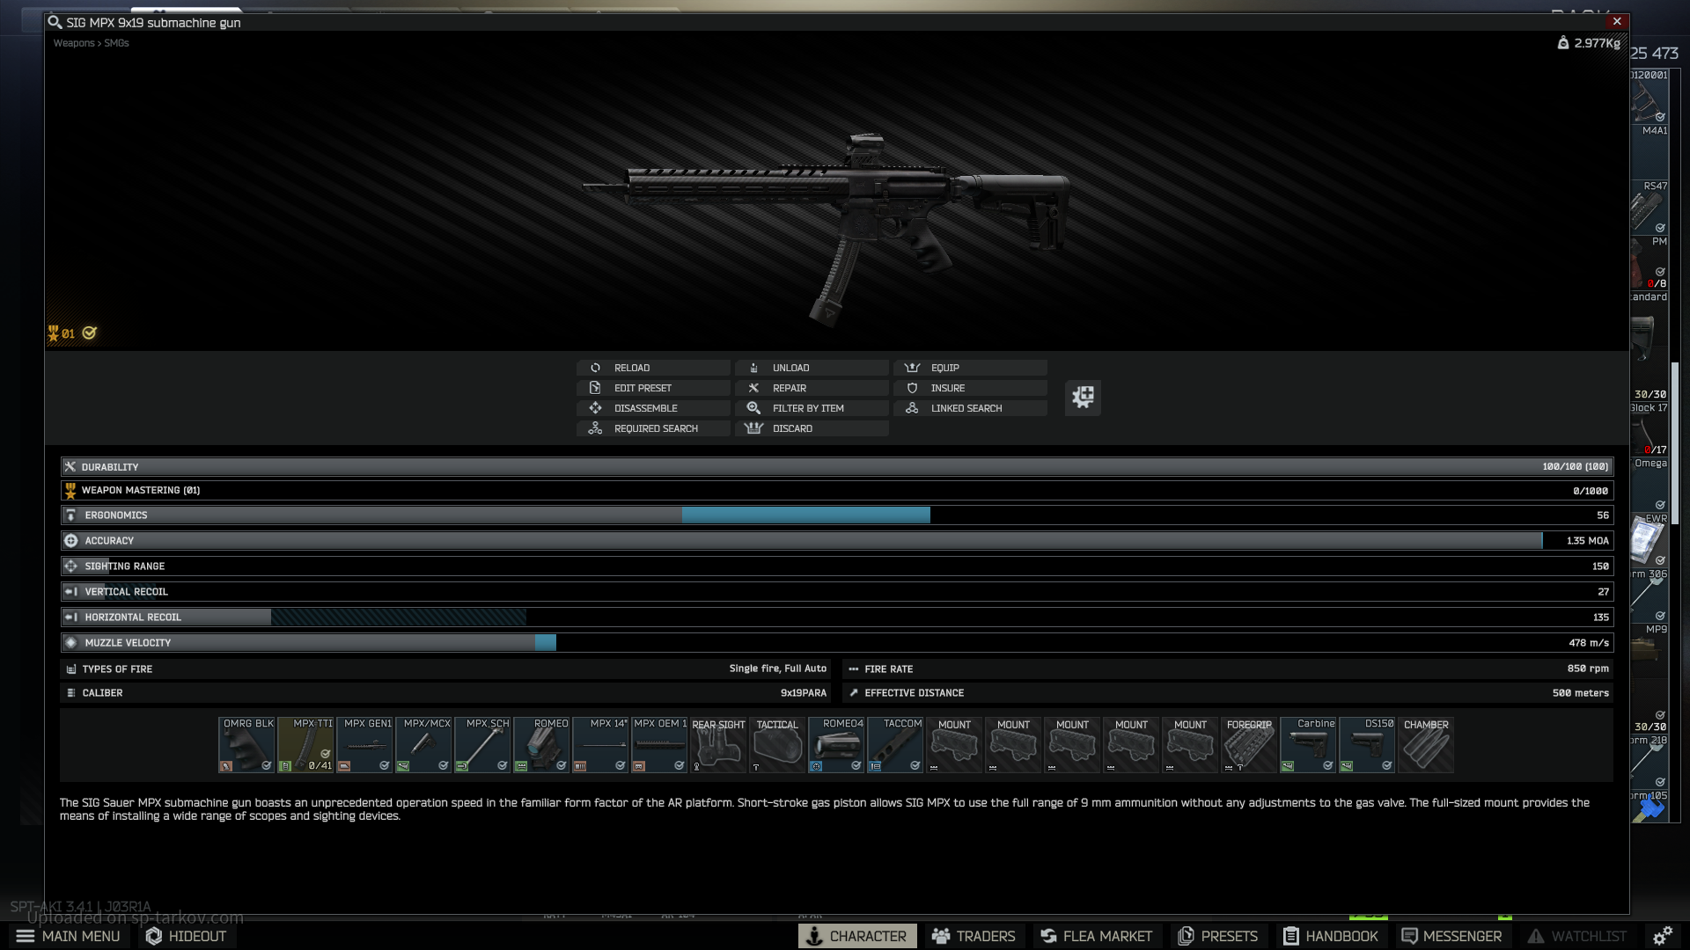
Task: Open the Traders tab
Action: [x=974, y=936]
